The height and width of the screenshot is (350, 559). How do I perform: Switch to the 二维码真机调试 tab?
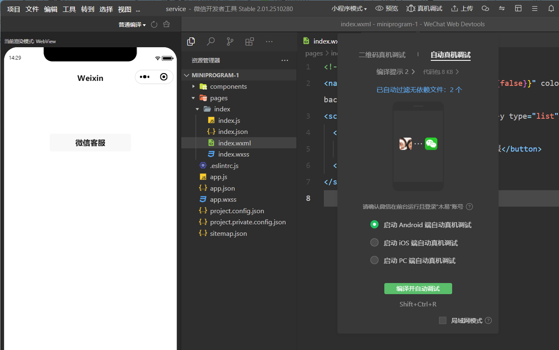coord(382,55)
